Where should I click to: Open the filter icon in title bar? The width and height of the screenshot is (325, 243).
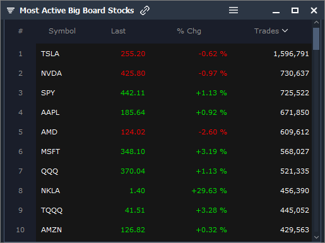(11, 10)
